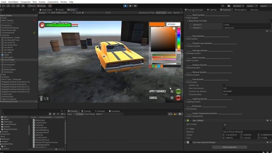Click the red B gamepad button icon
This screenshot has width=272, height=153.
tap(178, 98)
